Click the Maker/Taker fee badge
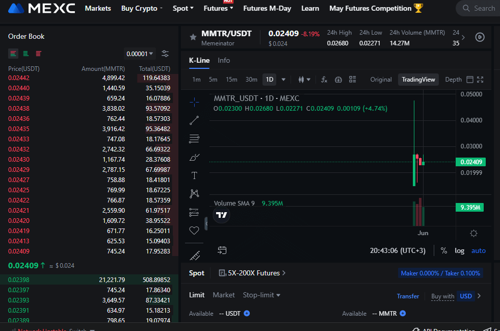The image size is (500, 331). coord(440,273)
